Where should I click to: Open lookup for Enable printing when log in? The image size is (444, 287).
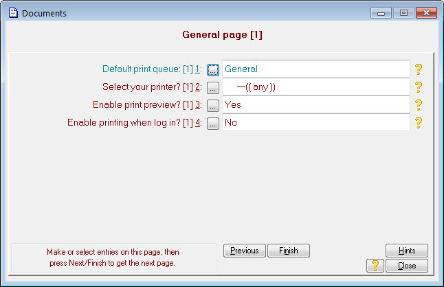(213, 124)
